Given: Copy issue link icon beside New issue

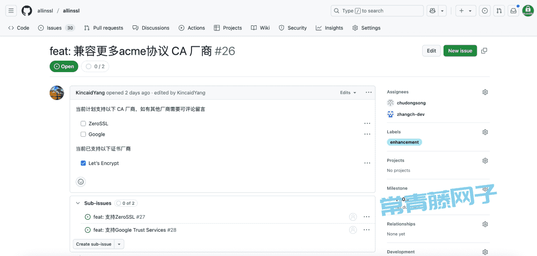Looking at the screenshot, I should coord(484,51).
